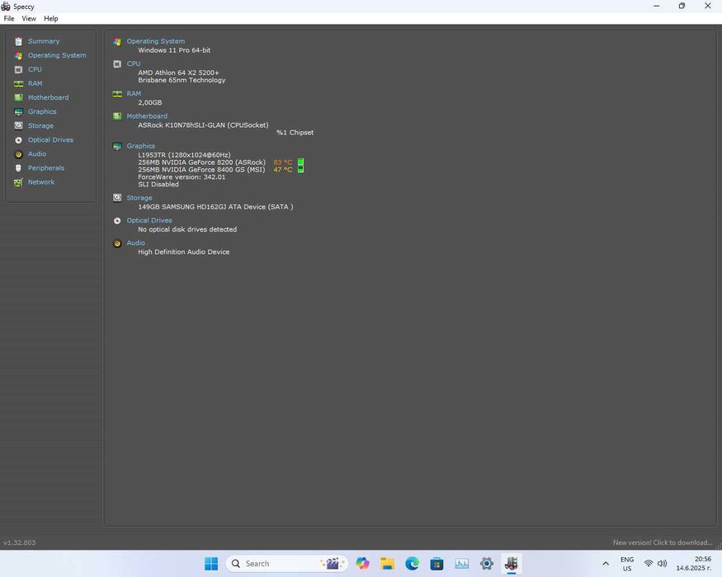Click the CPU chip icon in the sidebar
This screenshot has height=577, width=722.
pos(18,69)
